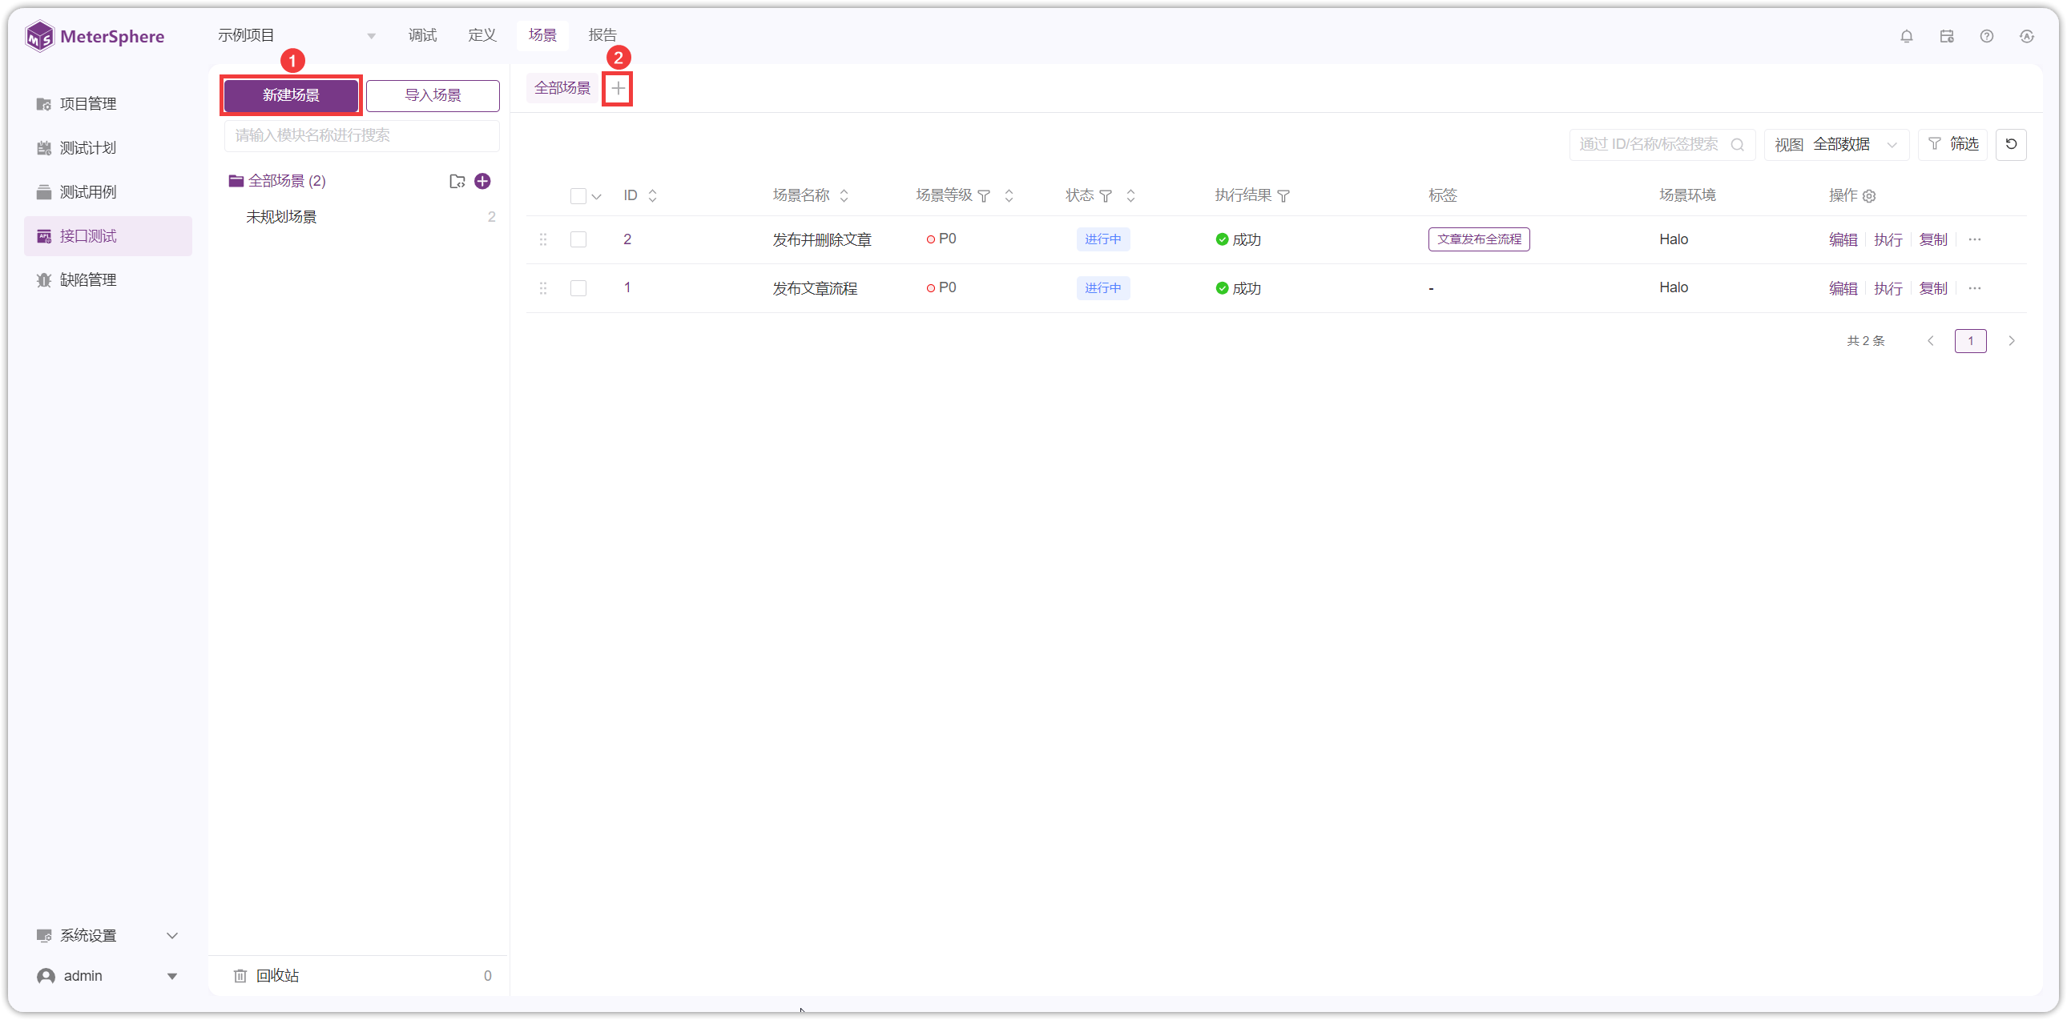Image resolution: width=2067 pixels, height=1020 pixels.
Task: Toggle the select-all header checkbox
Action: coord(578,195)
